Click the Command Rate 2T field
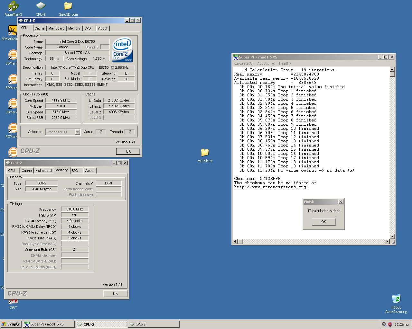 tap(75, 249)
